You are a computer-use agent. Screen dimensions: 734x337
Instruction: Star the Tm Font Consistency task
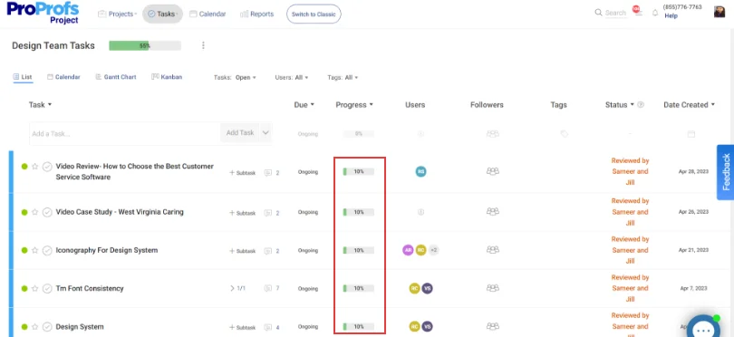[34, 288]
